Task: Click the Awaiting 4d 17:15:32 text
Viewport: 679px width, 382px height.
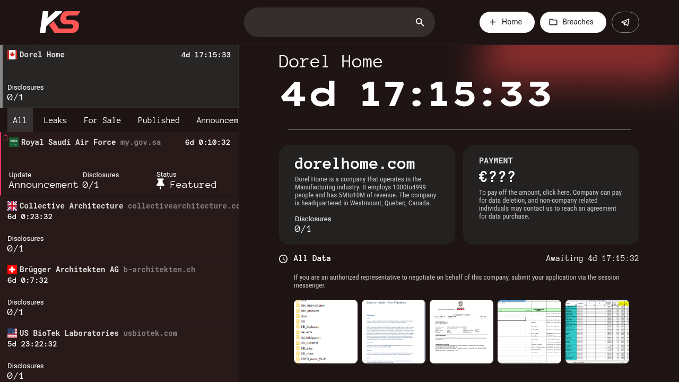Action: click(593, 258)
